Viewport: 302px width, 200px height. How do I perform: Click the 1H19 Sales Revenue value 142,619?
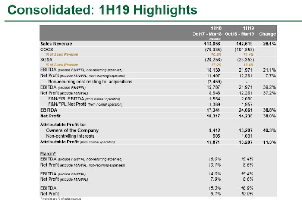tap(244, 44)
